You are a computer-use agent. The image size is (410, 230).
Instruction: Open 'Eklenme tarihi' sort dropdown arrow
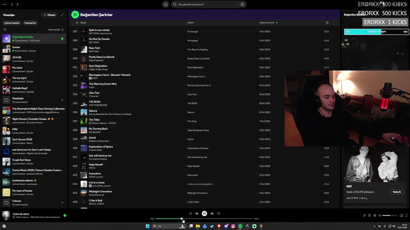pos(277,23)
